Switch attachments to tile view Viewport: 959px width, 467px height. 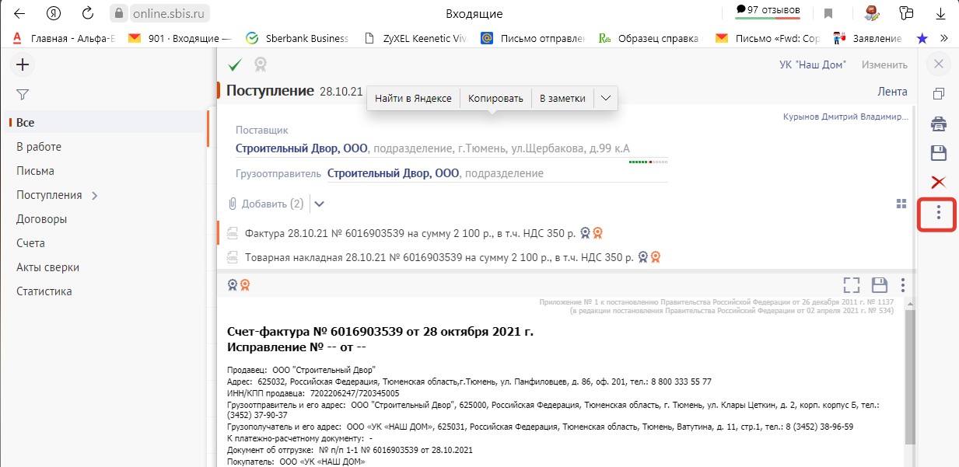click(901, 204)
